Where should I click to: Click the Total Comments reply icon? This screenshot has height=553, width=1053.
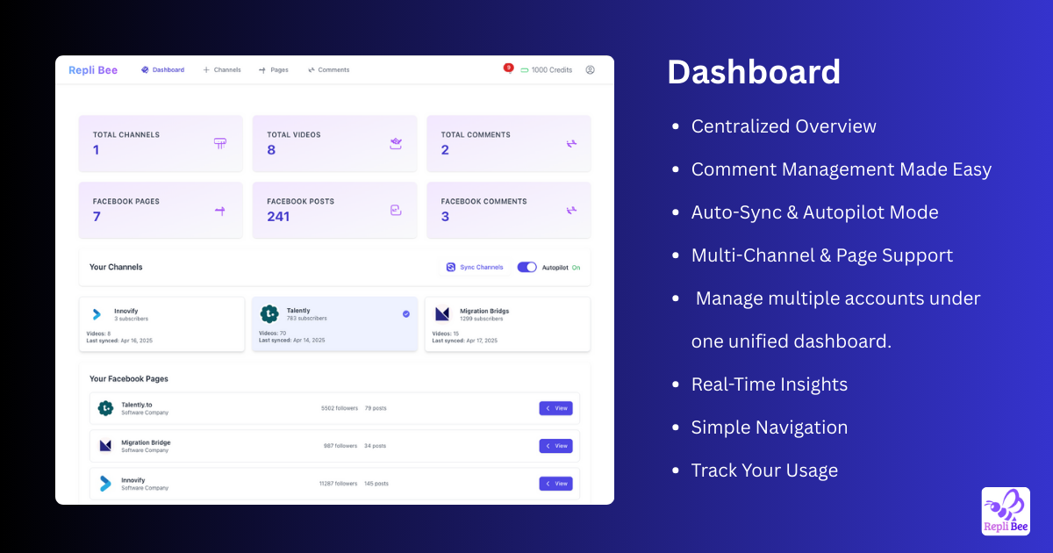571,142
